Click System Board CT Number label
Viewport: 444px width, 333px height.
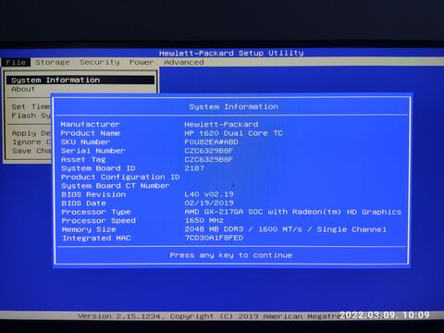coord(116,186)
